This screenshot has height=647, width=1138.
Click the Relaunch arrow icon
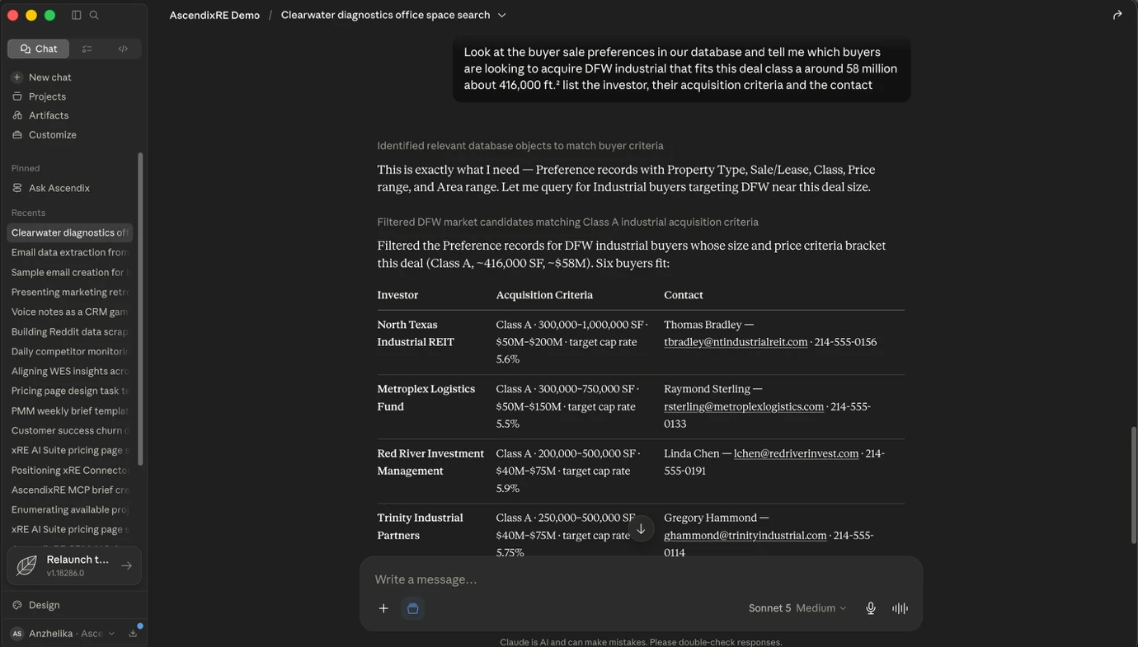click(x=126, y=565)
